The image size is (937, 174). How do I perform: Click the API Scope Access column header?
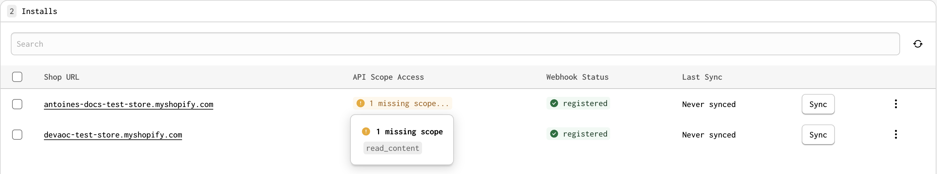(x=388, y=77)
